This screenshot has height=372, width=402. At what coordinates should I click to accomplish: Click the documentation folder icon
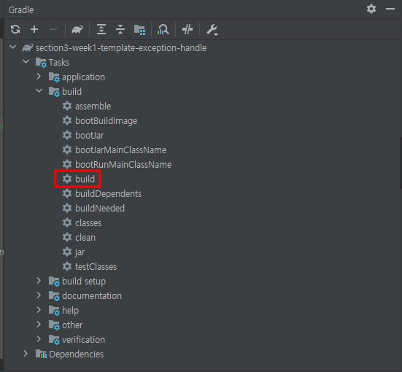click(54, 296)
